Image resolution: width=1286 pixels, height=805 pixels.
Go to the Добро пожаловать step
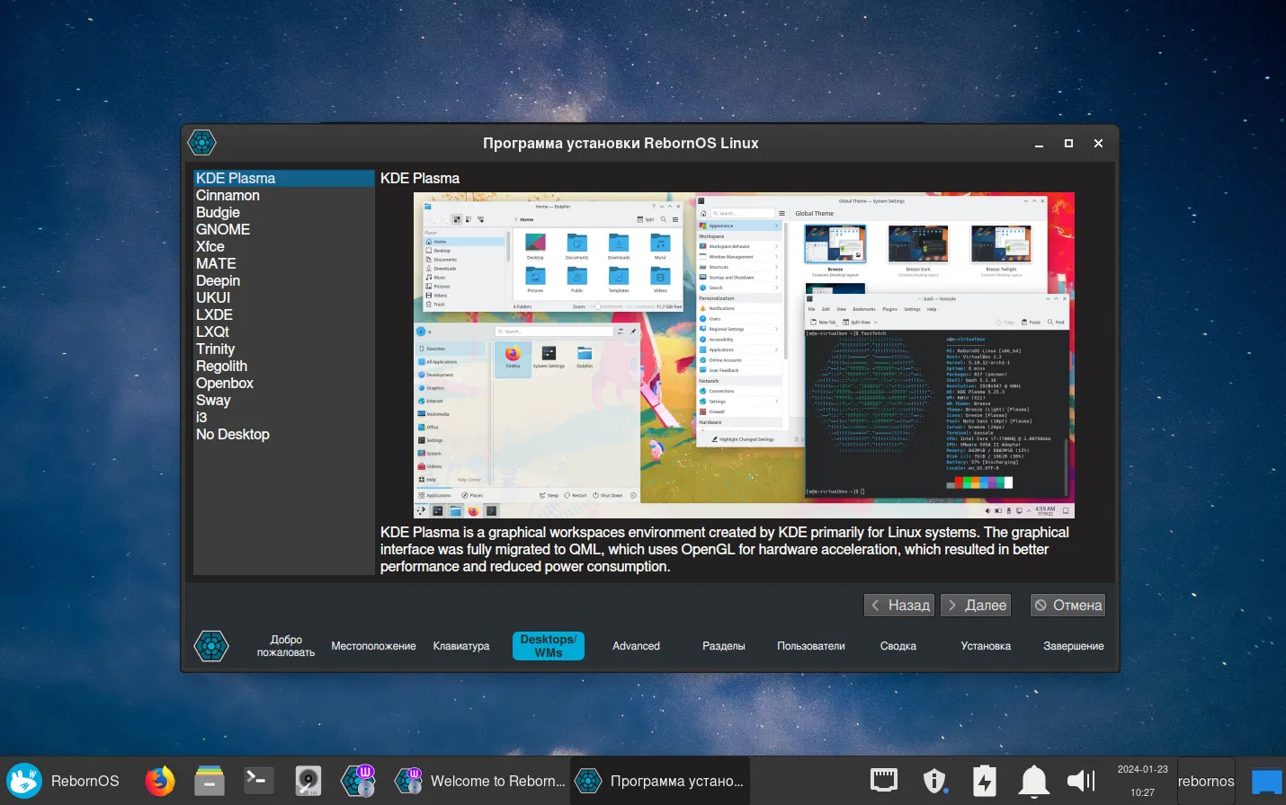(x=286, y=646)
